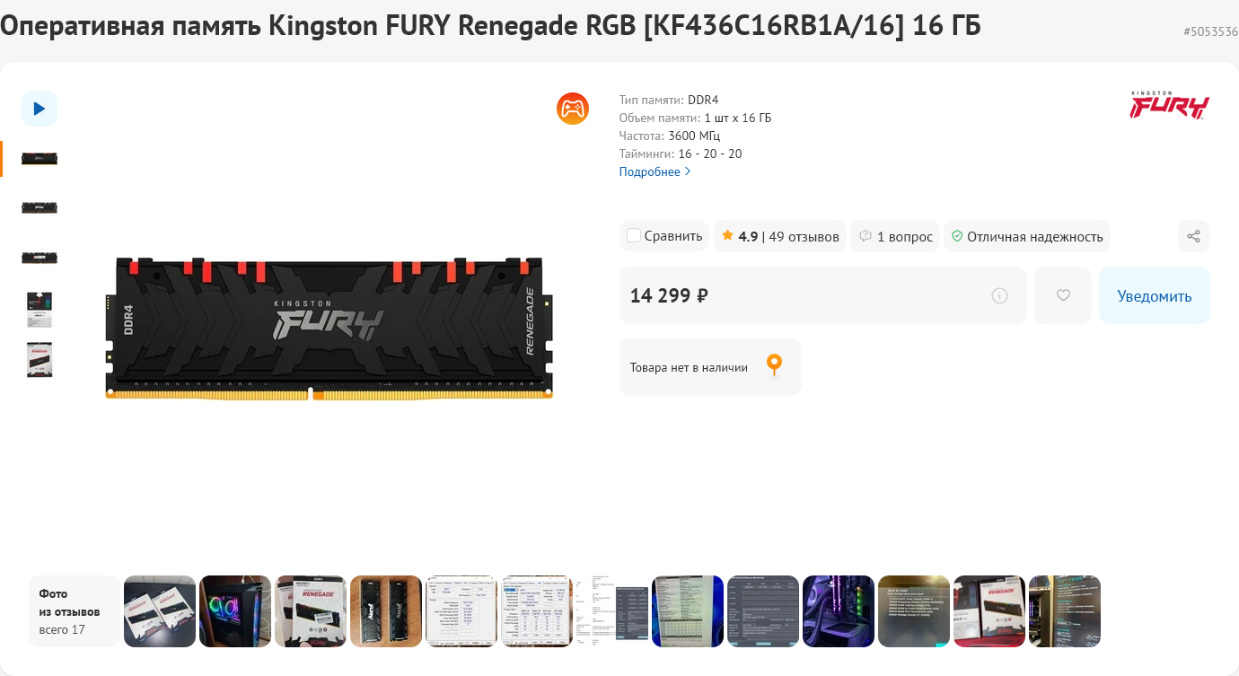This screenshot has height=676, width=1239.
Task: Click the main RAM product image
Action: tap(329, 328)
